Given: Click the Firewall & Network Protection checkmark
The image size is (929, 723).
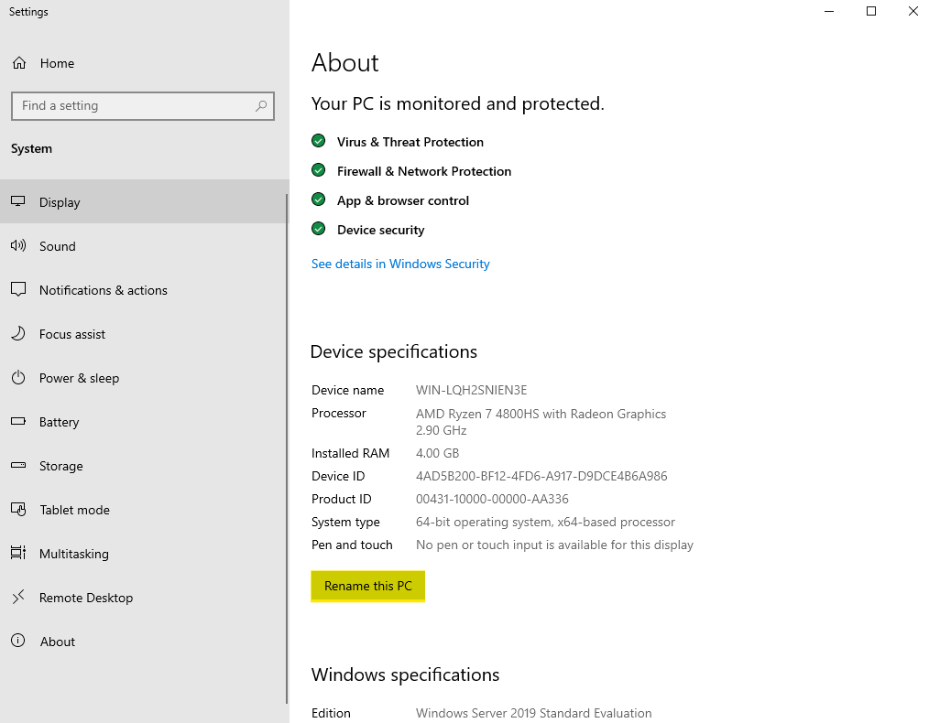Looking at the screenshot, I should [x=318, y=170].
